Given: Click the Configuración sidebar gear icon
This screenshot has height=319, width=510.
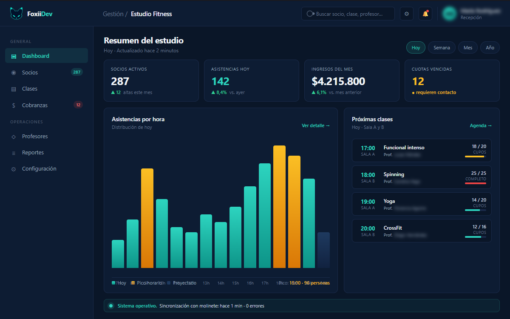Looking at the screenshot, I should tap(14, 169).
